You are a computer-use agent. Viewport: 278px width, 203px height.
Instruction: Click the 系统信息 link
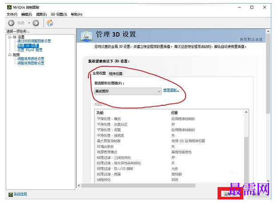[x=20, y=194]
